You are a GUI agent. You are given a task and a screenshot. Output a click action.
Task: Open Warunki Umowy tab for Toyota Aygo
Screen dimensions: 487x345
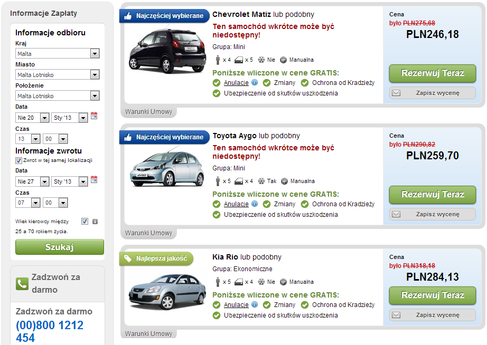[148, 233]
